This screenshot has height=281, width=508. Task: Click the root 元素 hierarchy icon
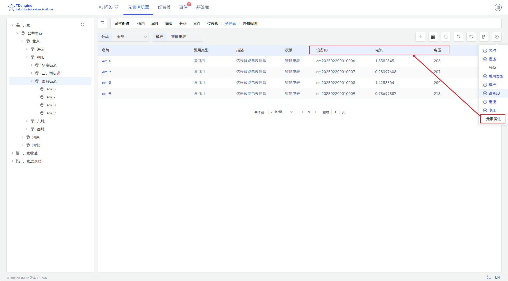click(x=18, y=25)
